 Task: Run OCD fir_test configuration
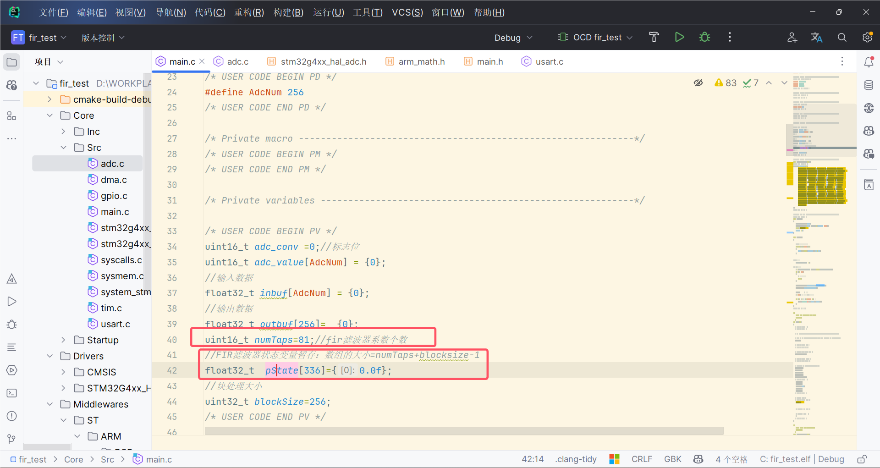pos(679,37)
